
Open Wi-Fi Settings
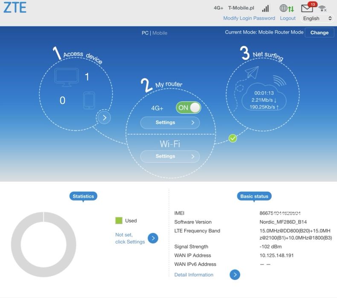pyautogui.click(x=170, y=156)
